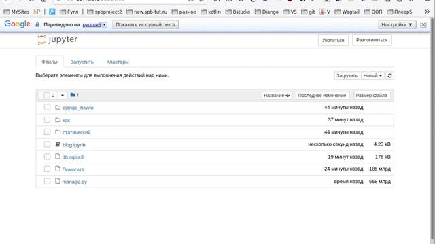Open the new.spb-tut.ru bookmark folder
Screen dimensions: 435x244
pyautogui.click(x=147, y=12)
